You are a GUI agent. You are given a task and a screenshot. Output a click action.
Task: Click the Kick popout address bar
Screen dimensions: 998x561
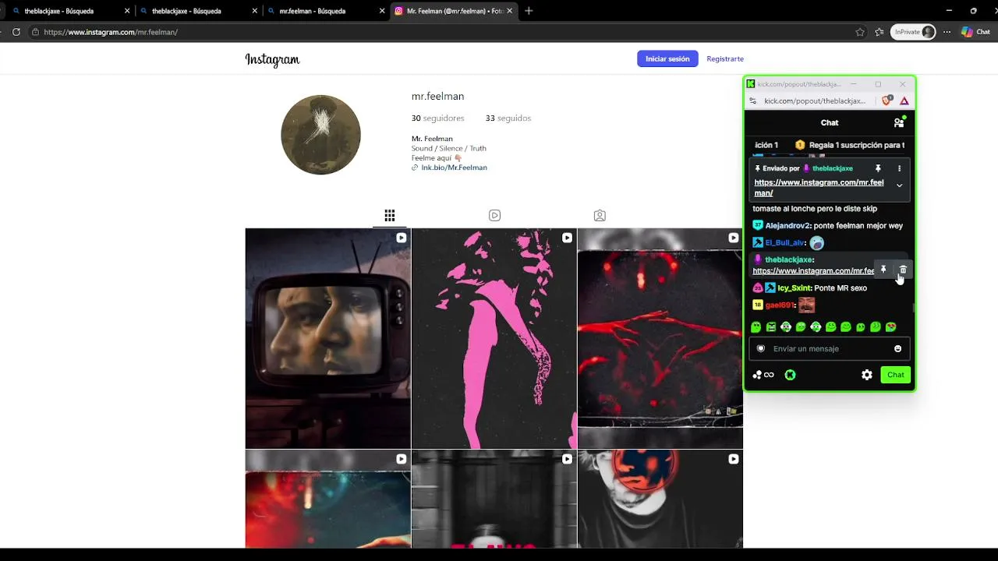(815, 101)
